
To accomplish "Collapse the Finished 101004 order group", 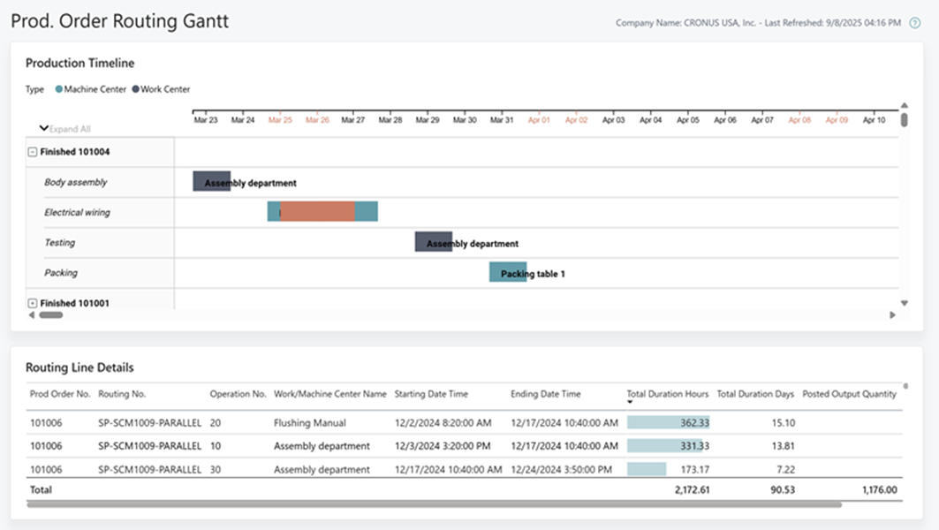I will [33, 152].
